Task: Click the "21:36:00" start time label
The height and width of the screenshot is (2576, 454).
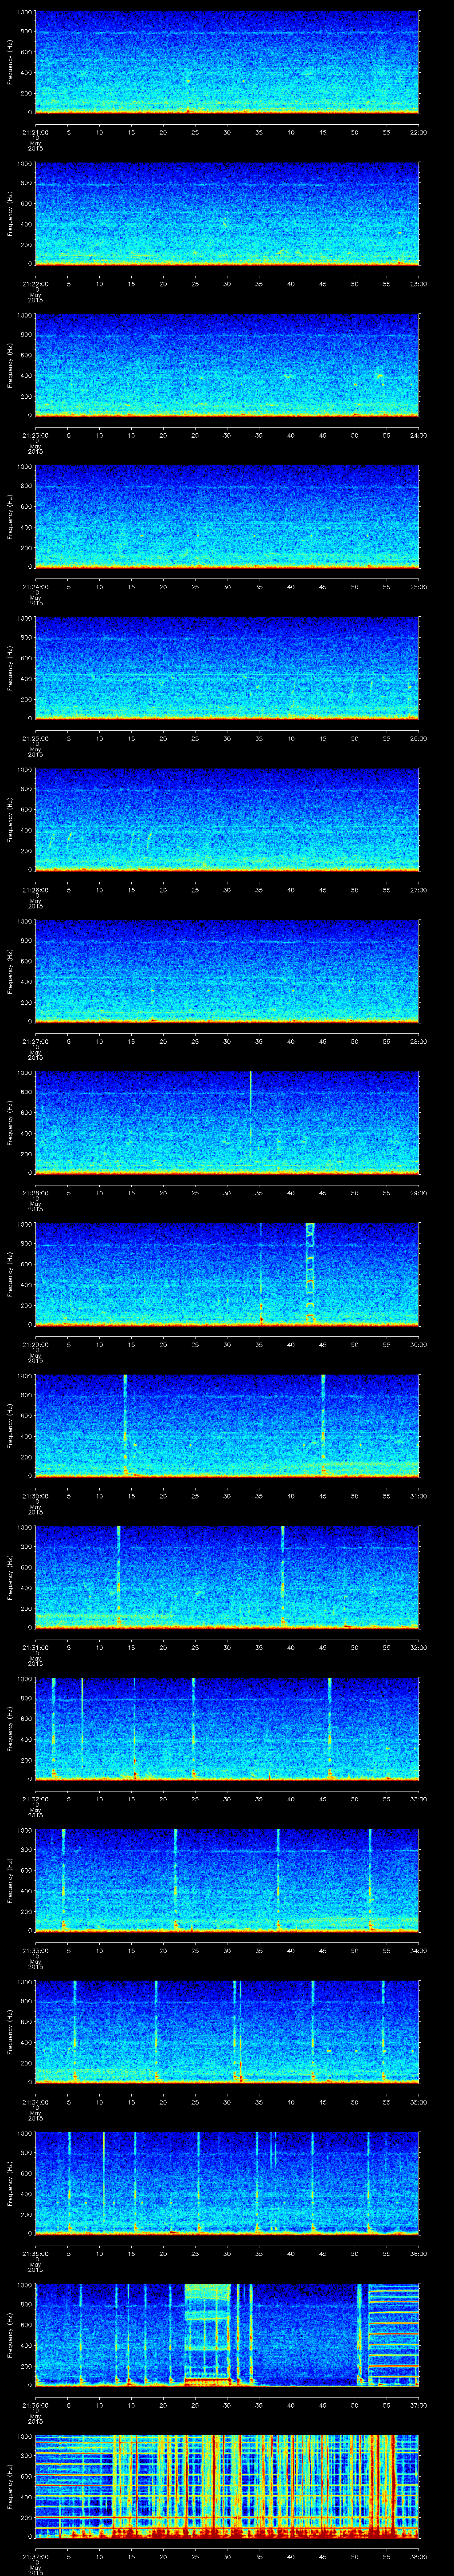Action: click(x=35, y=2406)
